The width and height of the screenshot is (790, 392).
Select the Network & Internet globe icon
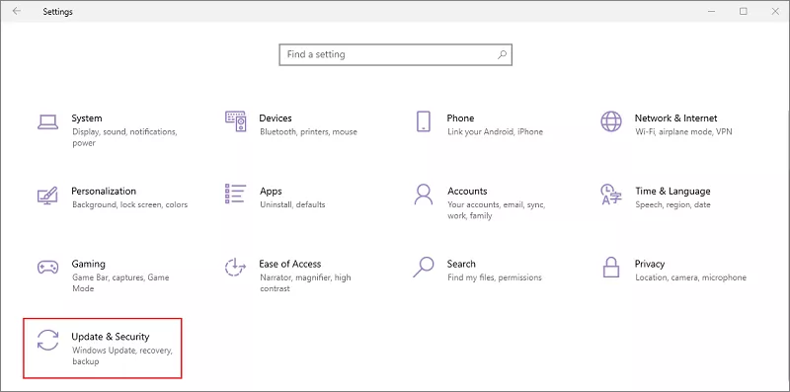(611, 121)
